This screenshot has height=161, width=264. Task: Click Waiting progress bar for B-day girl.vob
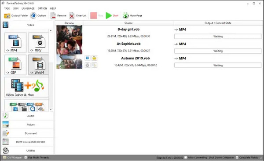pos(218,37)
